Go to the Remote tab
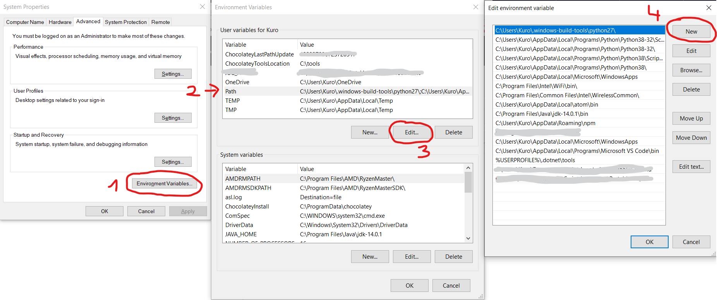717x300 pixels. click(x=161, y=22)
